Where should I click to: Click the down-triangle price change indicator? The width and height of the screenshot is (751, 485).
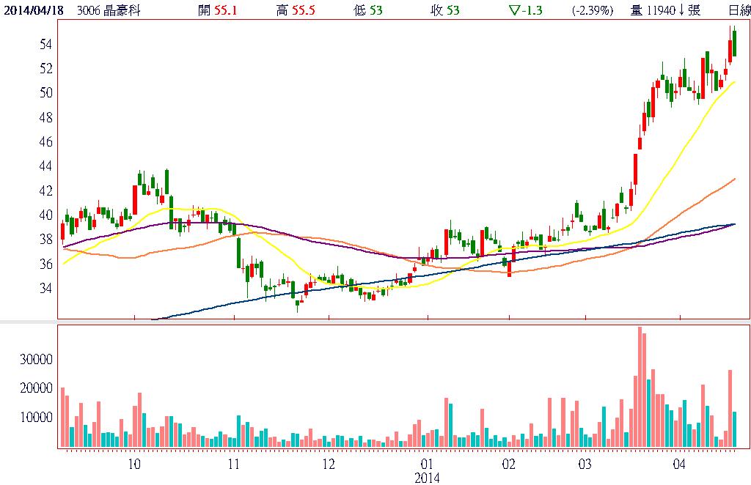tap(513, 10)
